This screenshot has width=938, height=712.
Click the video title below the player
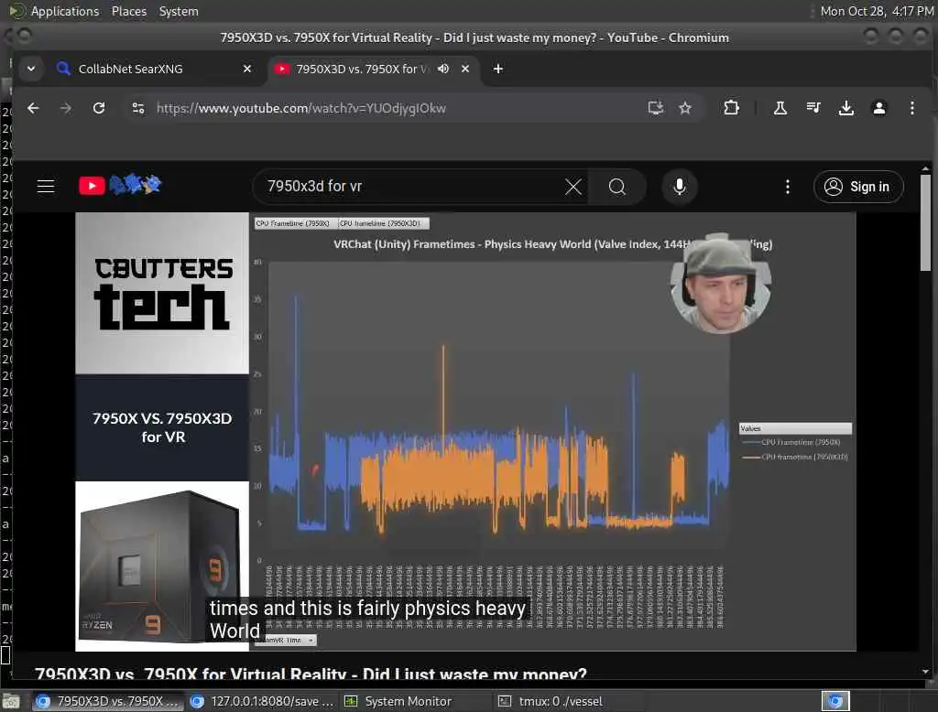coord(311,674)
